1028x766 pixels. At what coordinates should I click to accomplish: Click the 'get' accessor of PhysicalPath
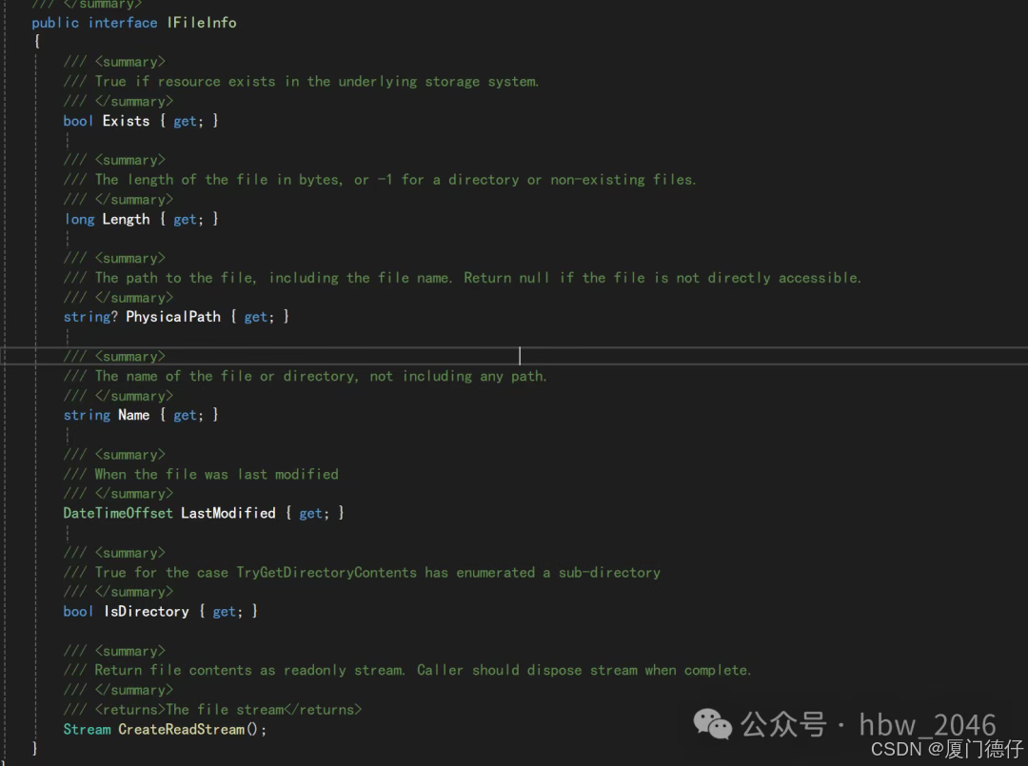pyautogui.click(x=256, y=317)
